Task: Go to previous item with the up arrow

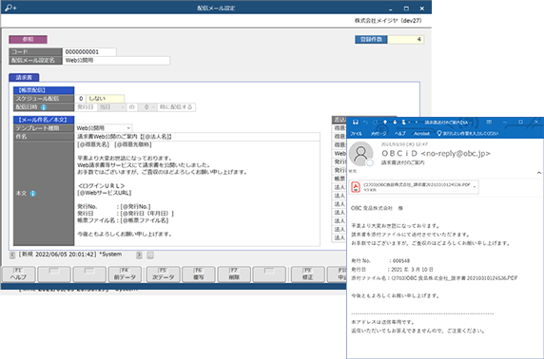Action: click(x=385, y=122)
